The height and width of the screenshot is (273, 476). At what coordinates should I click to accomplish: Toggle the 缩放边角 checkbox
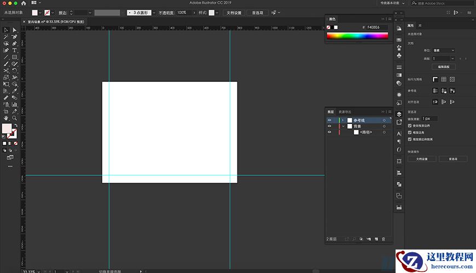coord(410,133)
